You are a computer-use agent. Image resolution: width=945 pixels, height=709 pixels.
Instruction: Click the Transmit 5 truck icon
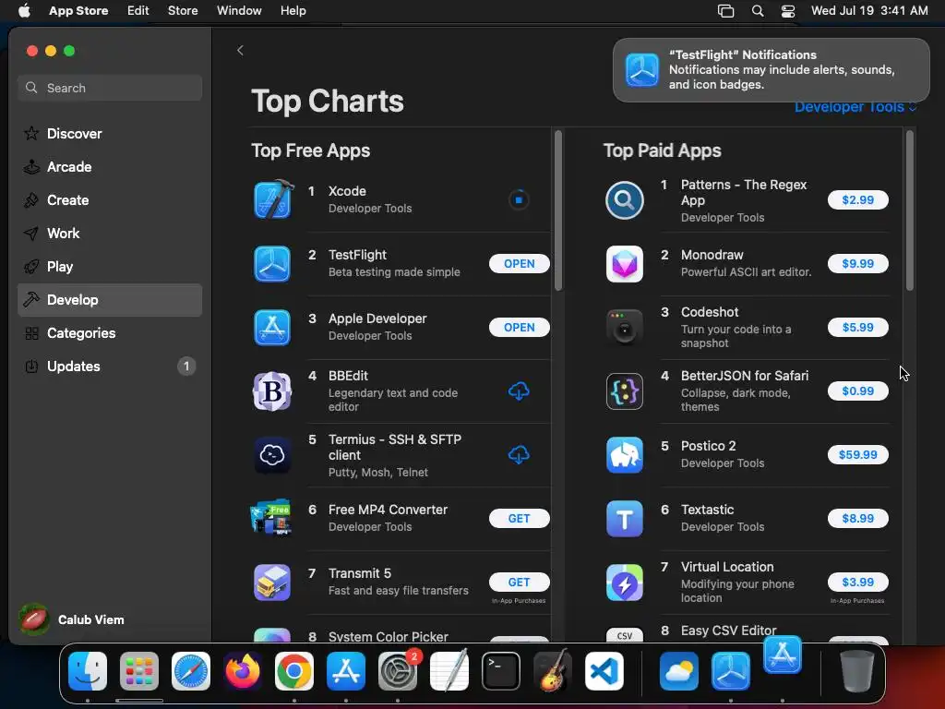(x=272, y=583)
